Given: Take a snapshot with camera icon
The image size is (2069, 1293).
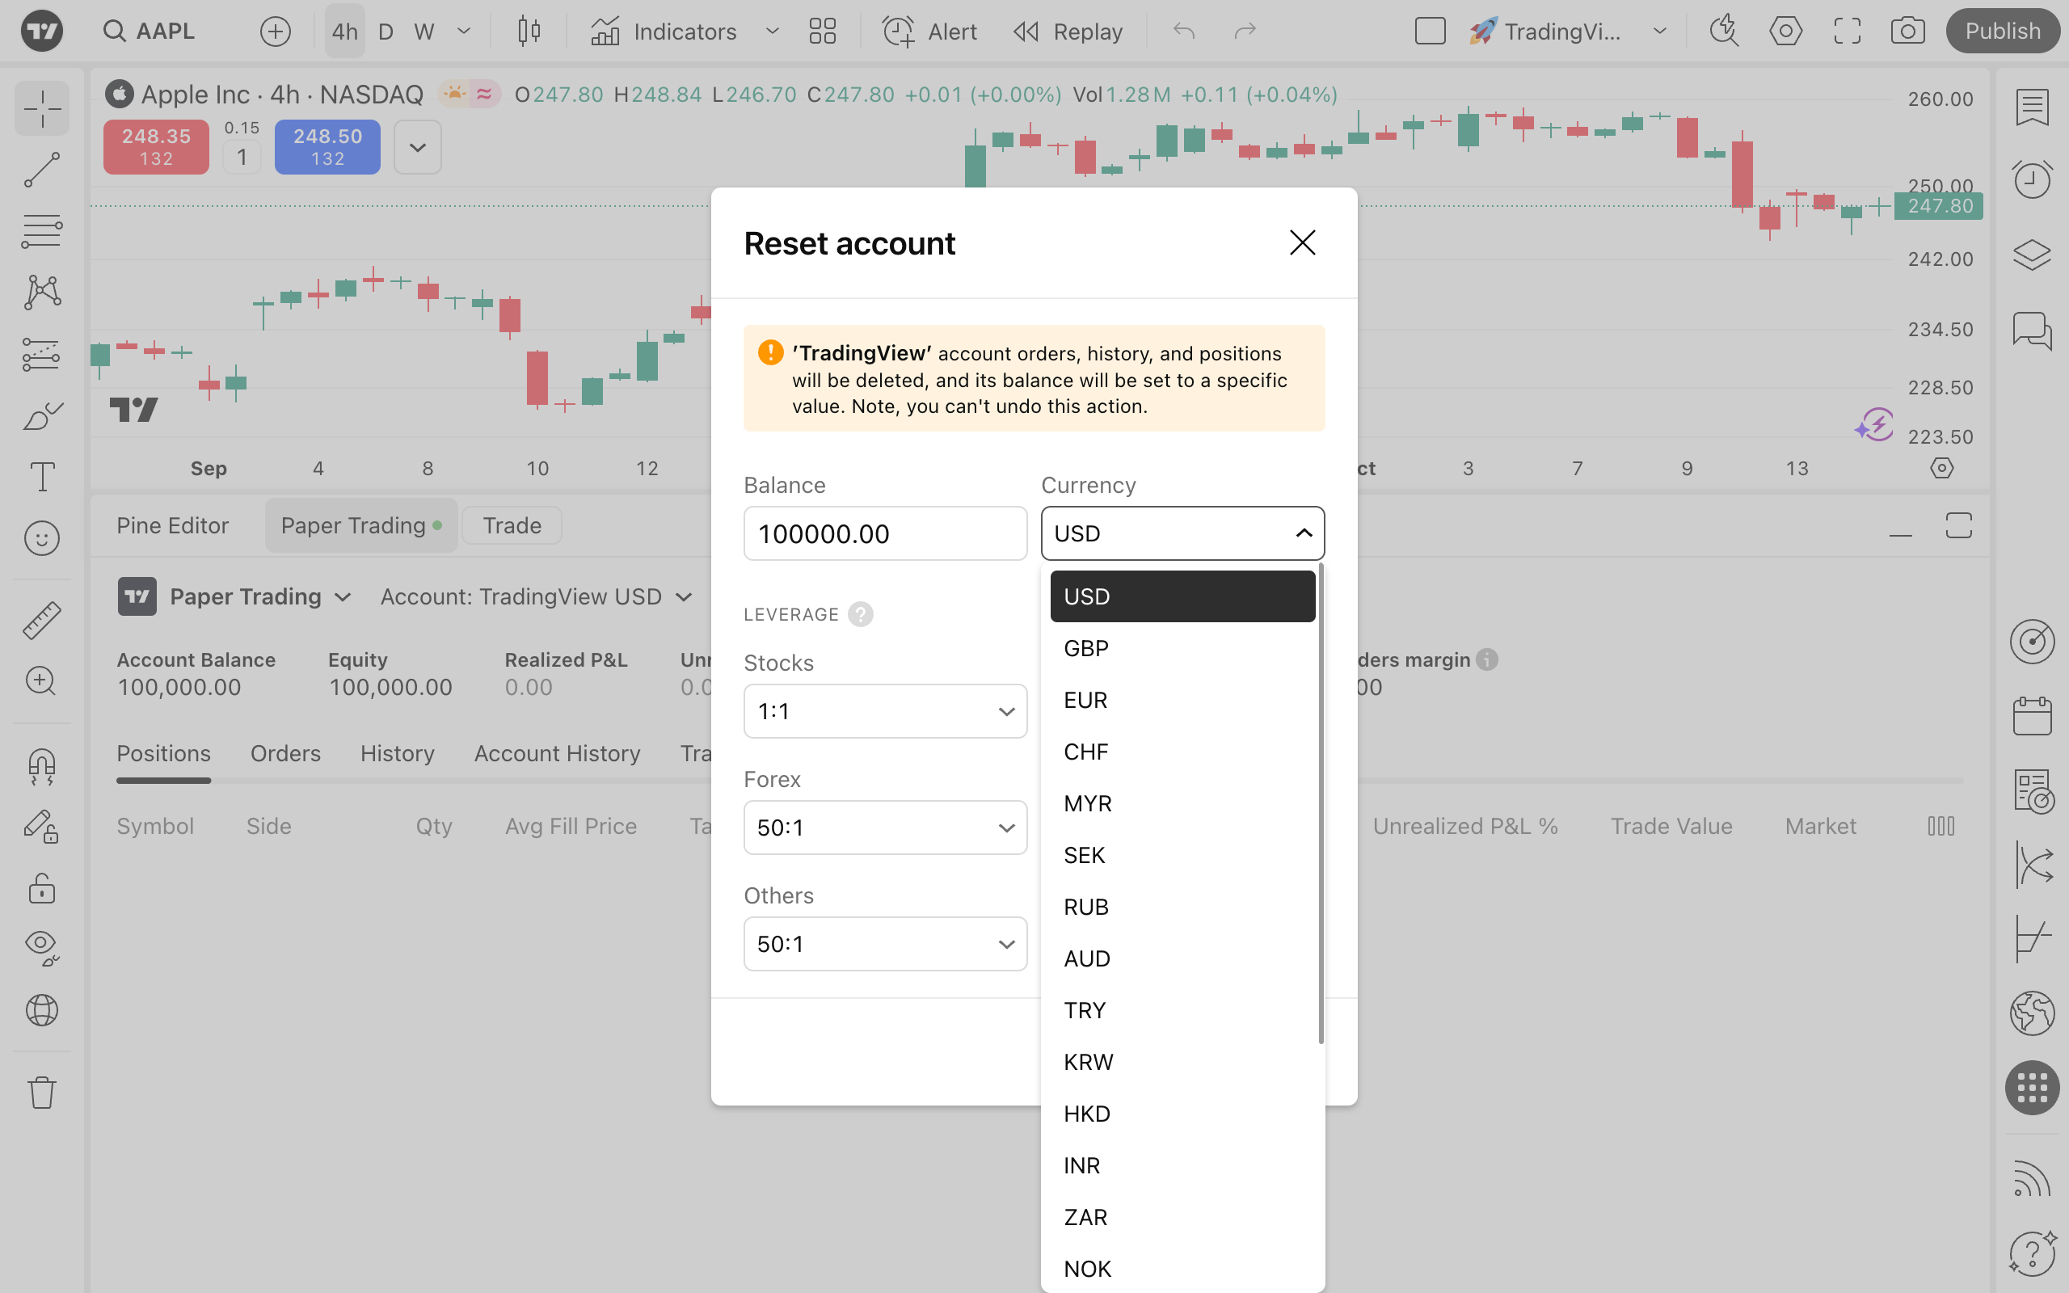Looking at the screenshot, I should pos(1907,32).
